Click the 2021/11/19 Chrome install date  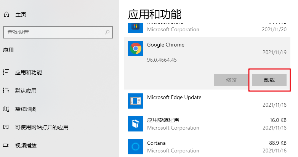pos(274,52)
